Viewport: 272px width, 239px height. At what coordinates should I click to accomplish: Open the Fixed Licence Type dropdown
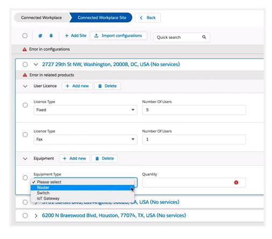[x=85, y=110]
